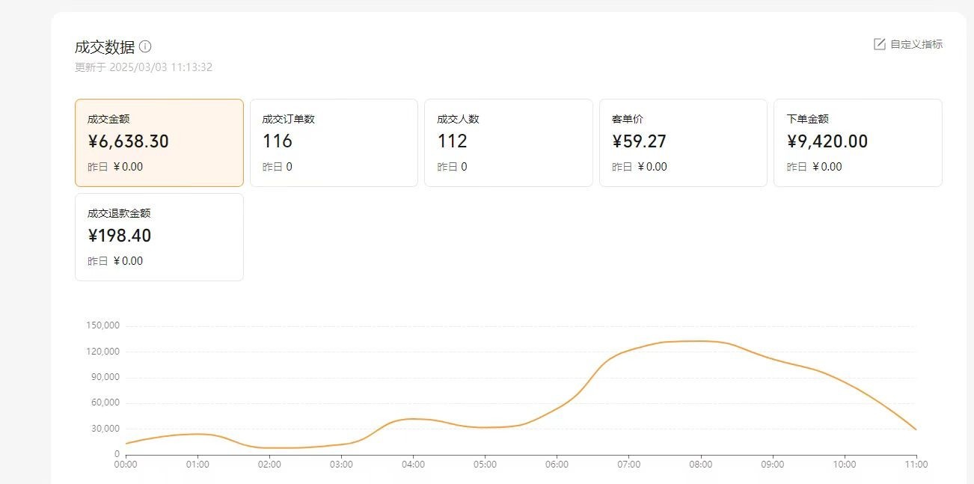Show the 客单价 metric card

coord(683,142)
